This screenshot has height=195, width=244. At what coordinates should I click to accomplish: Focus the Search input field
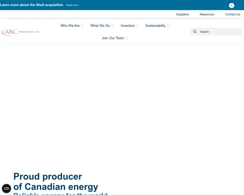[216, 32]
